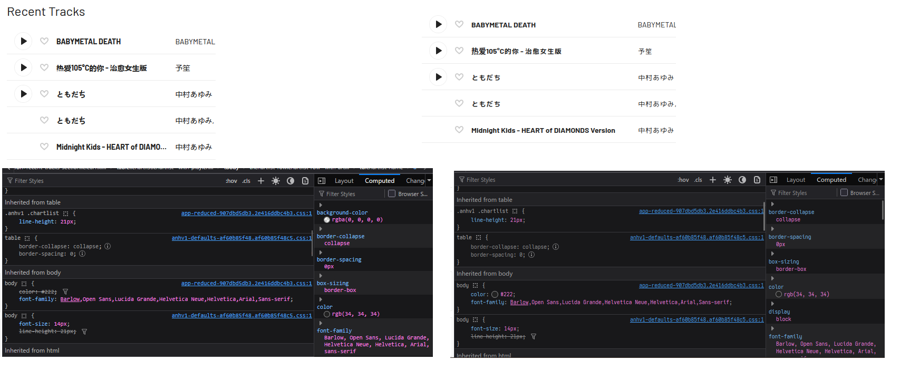Add new rule with plus in left DevTools

261,181
